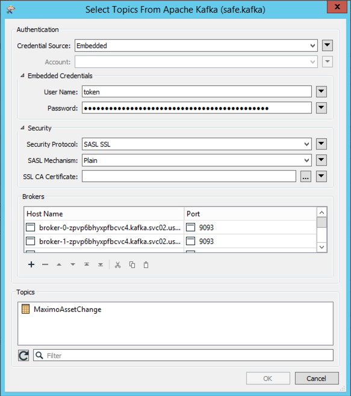This screenshot has width=351, height=396.
Task: Click the remove broker minus icon
Action: (x=45, y=264)
